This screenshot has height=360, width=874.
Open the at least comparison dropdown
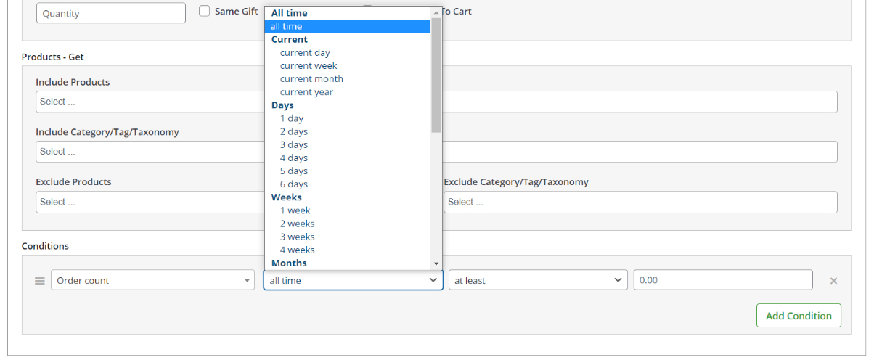tap(538, 280)
